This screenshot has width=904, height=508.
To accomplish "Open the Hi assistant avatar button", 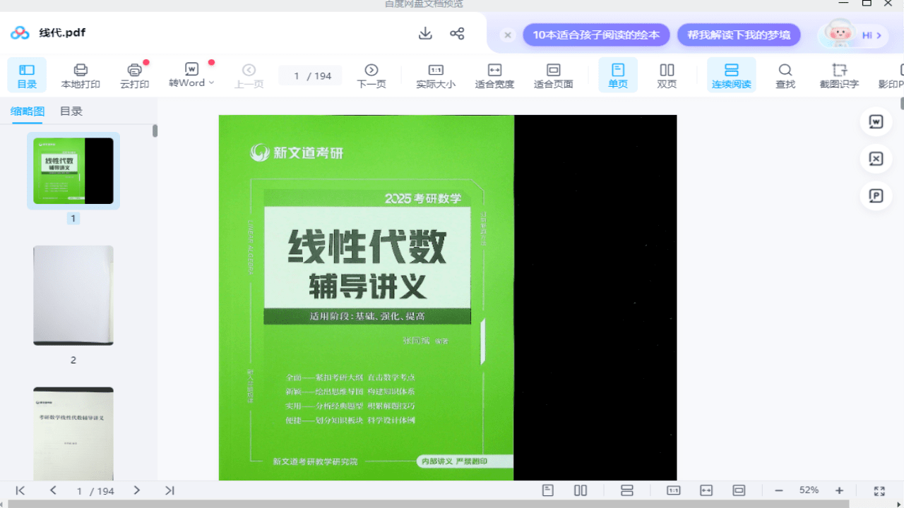I will (853, 34).
